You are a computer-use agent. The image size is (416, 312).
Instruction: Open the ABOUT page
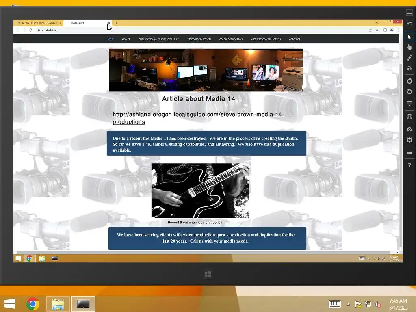[x=126, y=39]
